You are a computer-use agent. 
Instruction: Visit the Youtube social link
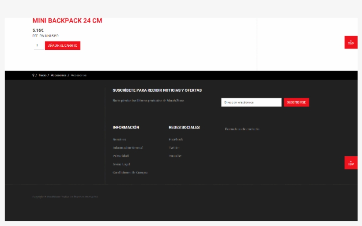click(175, 156)
